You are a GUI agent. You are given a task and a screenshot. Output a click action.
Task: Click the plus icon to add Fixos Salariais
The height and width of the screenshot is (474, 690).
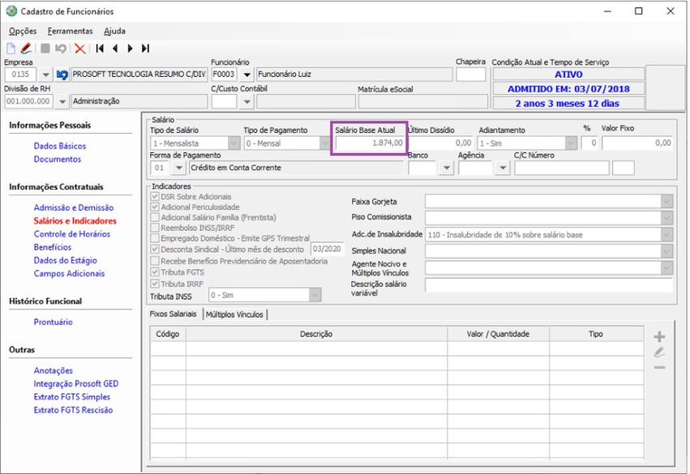659,336
